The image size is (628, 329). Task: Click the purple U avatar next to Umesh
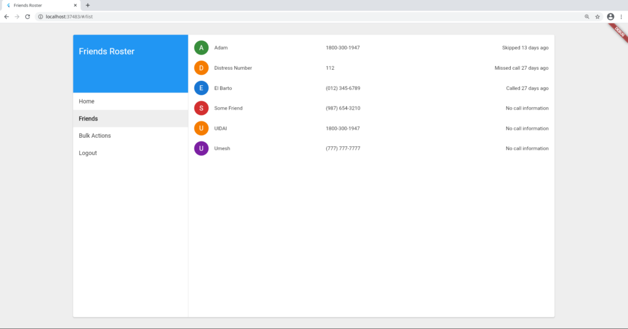[x=201, y=148]
